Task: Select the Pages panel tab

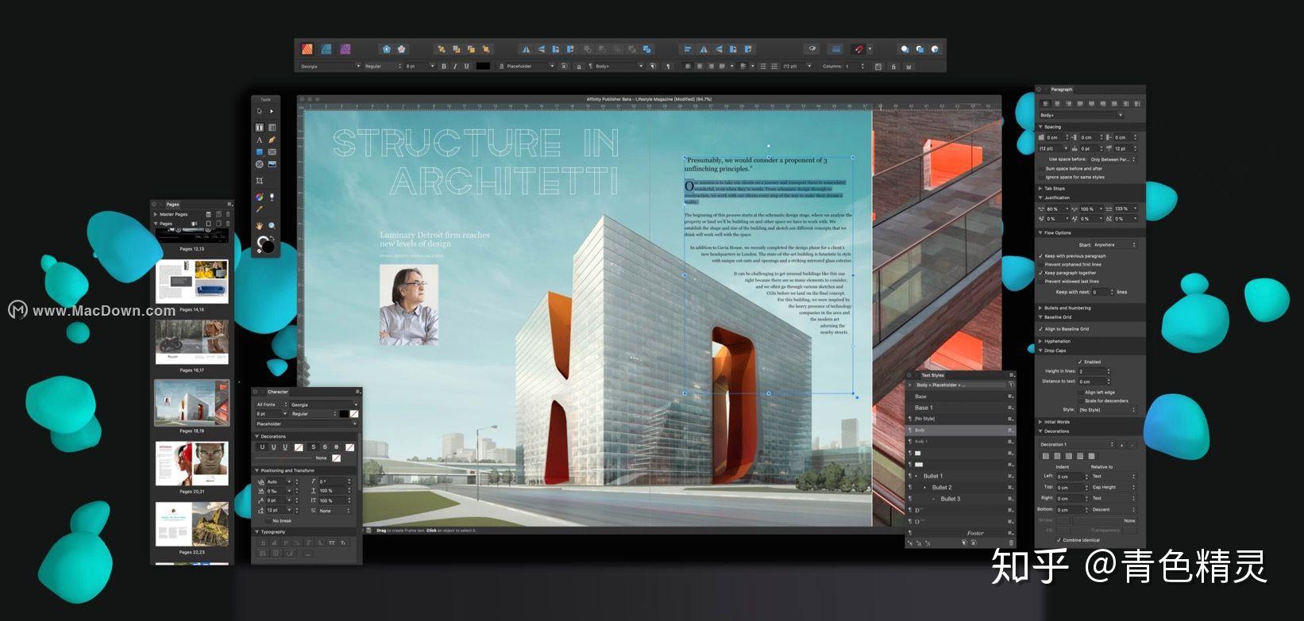Action: coord(172,205)
